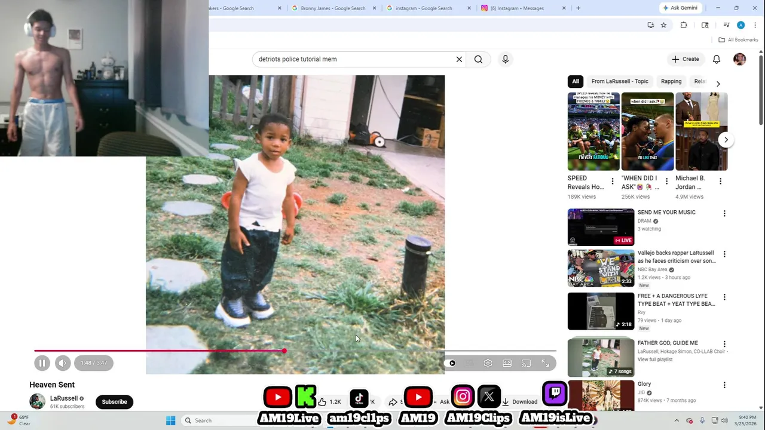This screenshot has height=430, width=765.
Task: Click the red video progress bar
Action: pos(159,351)
